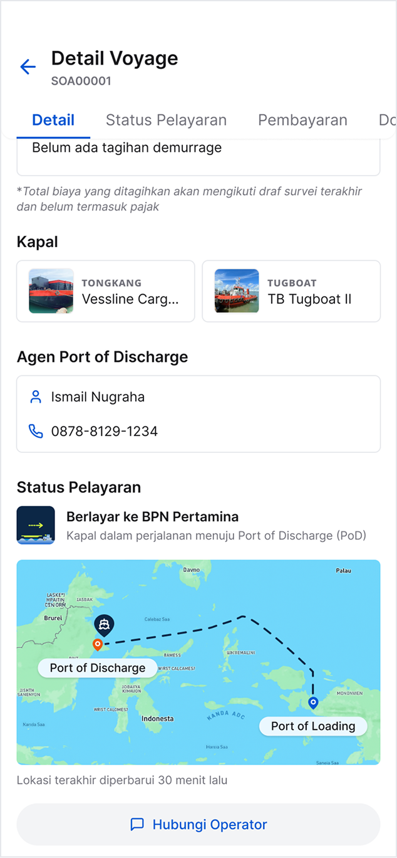Tap the back arrow icon
This screenshot has width=397, height=858.
click(28, 67)
